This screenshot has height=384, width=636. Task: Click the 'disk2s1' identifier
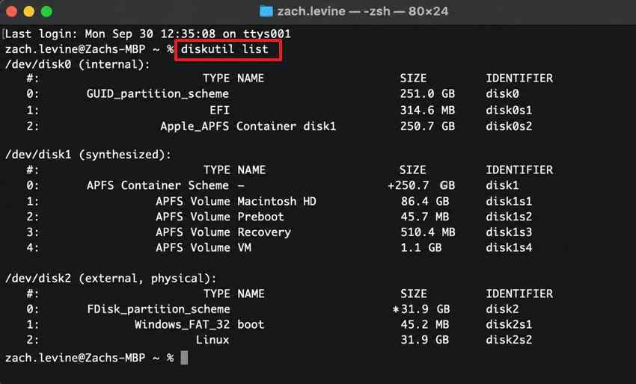[509, 325]
